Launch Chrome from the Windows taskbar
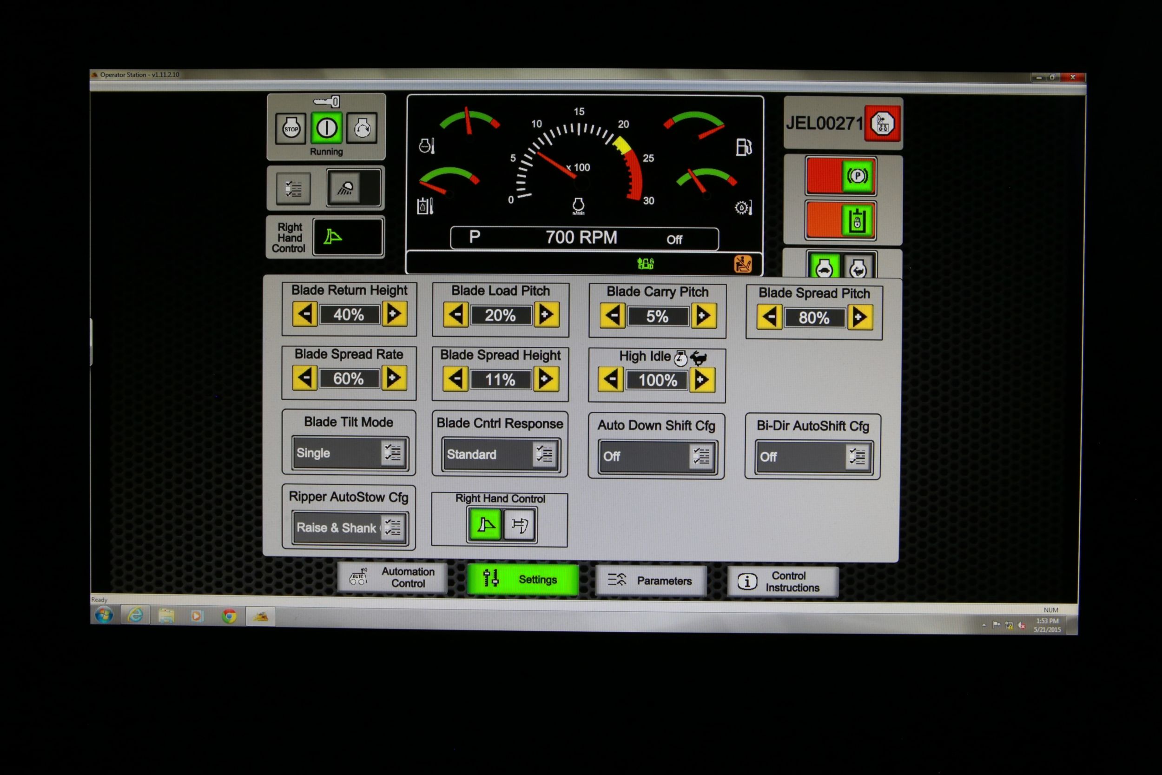1162x775 pixels. click(229, 616)
